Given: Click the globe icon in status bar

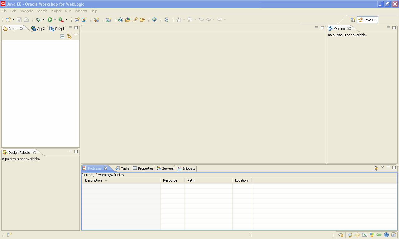Looking at the screenshot, I should pyautogui.click(x=350, y=235).
